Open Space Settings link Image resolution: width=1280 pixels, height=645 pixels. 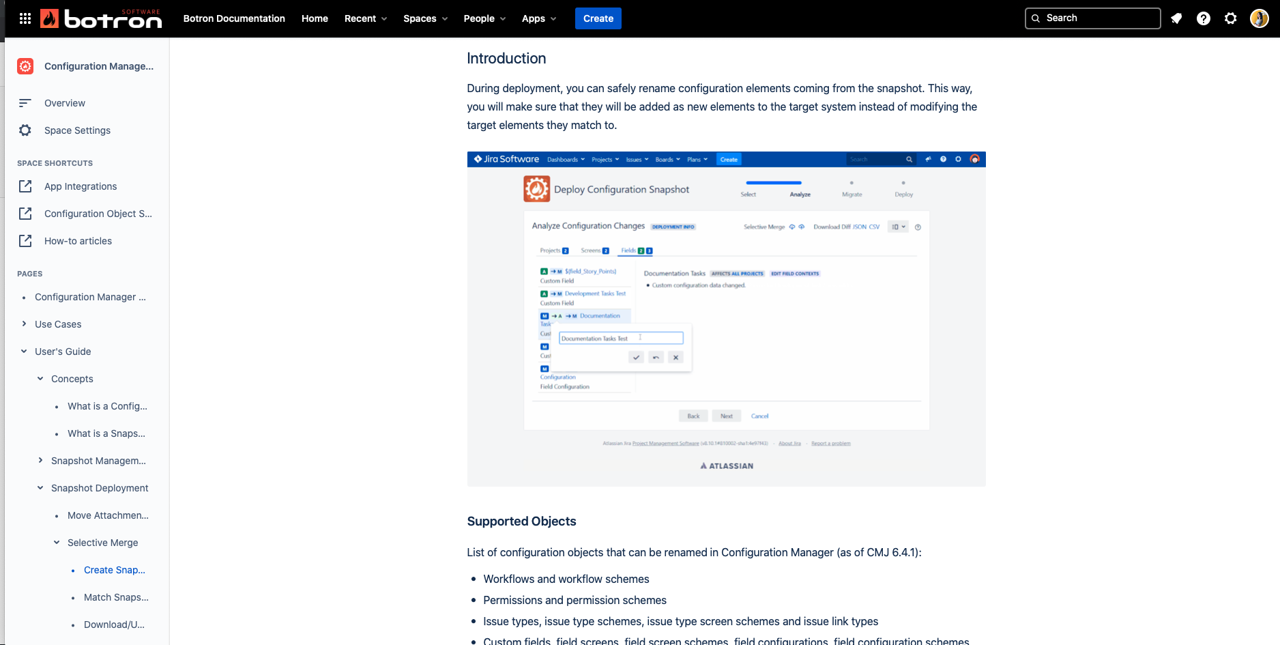(77, 130)
